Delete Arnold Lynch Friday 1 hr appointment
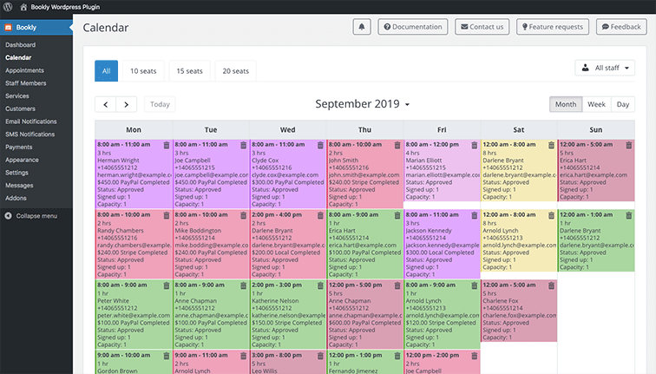The image size is (656, 374). (474, 285)
